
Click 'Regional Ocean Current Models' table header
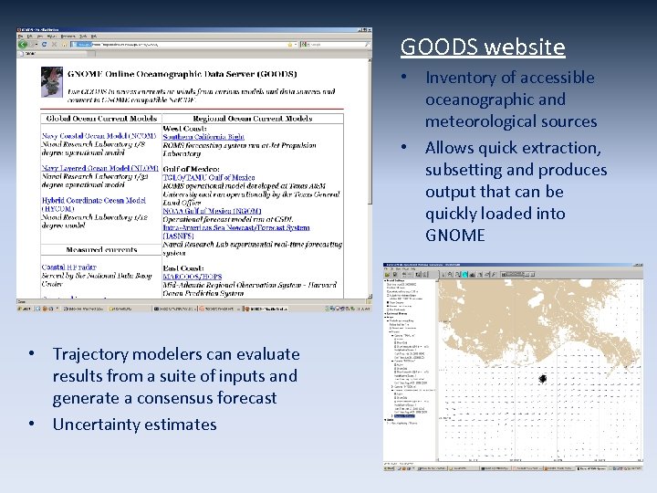[x=253, y=119]
